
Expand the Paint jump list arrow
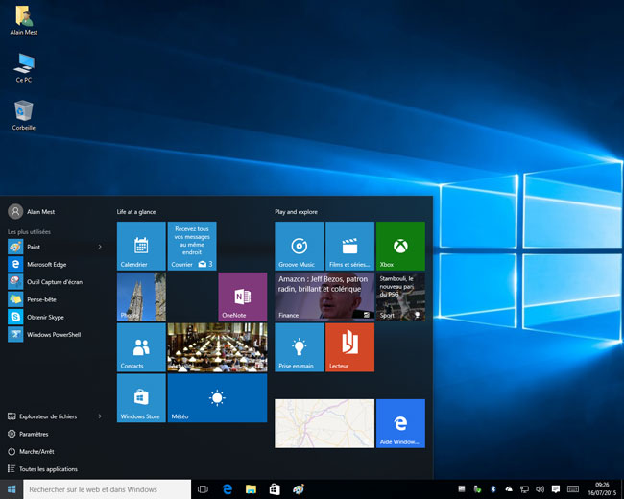click(100, 247)
